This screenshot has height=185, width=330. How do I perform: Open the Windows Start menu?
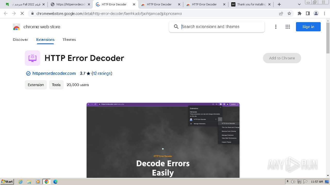[7, 181]
